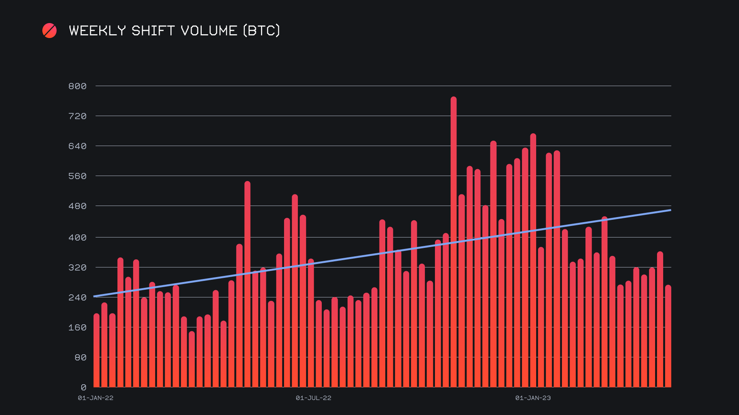
Task: Click the 0 y-axis label
Action: [84, 387]
